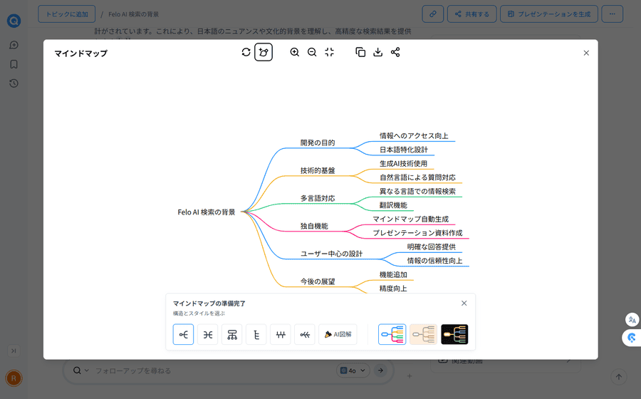This screenshot has height=399, width=641.
Task: Zoom out of the mind map
Action: (x=312, y=52)
